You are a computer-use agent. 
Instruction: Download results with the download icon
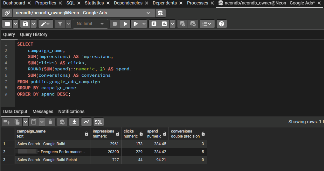(x=74, y=122)
